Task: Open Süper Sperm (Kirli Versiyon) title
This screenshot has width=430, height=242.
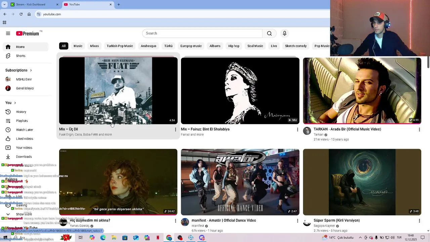Action: click(x=337, y=220)
